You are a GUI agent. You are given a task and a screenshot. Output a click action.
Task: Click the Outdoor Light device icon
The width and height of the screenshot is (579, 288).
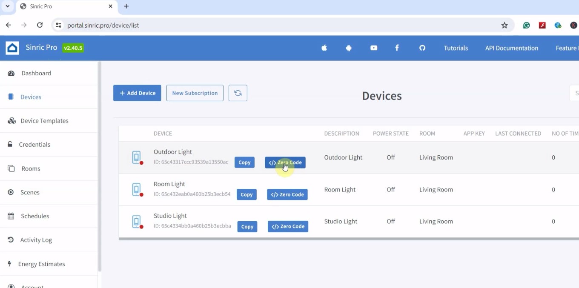(137, 157)
